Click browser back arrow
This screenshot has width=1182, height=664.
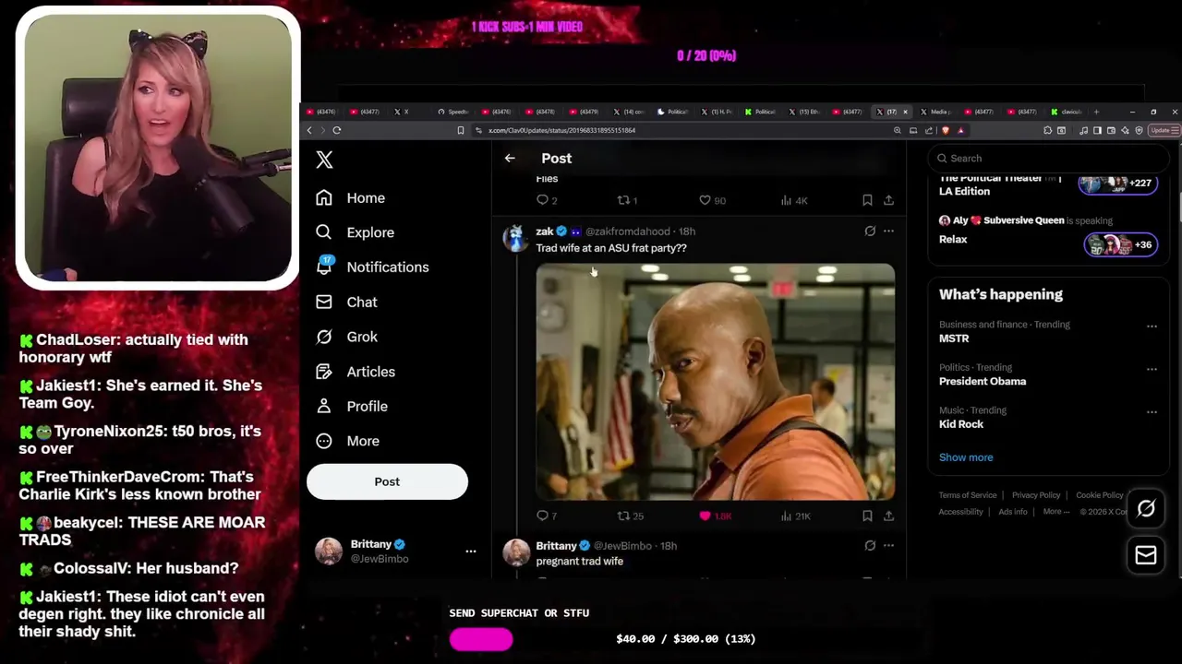(x=309, y=131)
